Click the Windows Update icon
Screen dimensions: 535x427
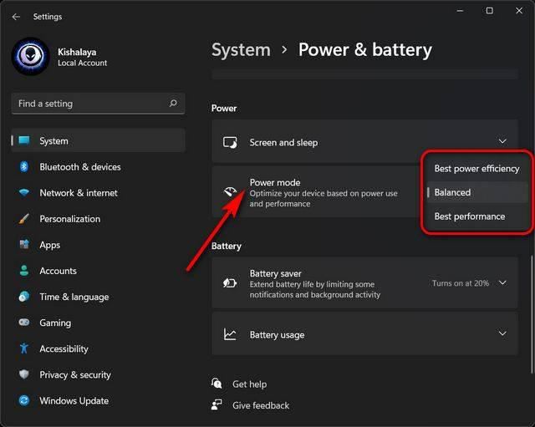[x=23, y=401]
